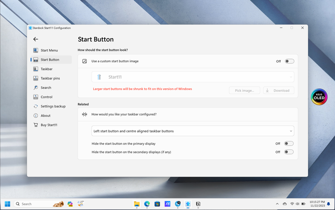Image resolution: width=335 pixels, height=210 pixels.
Task: Open the Control settings page
Action: pos(51,97)
